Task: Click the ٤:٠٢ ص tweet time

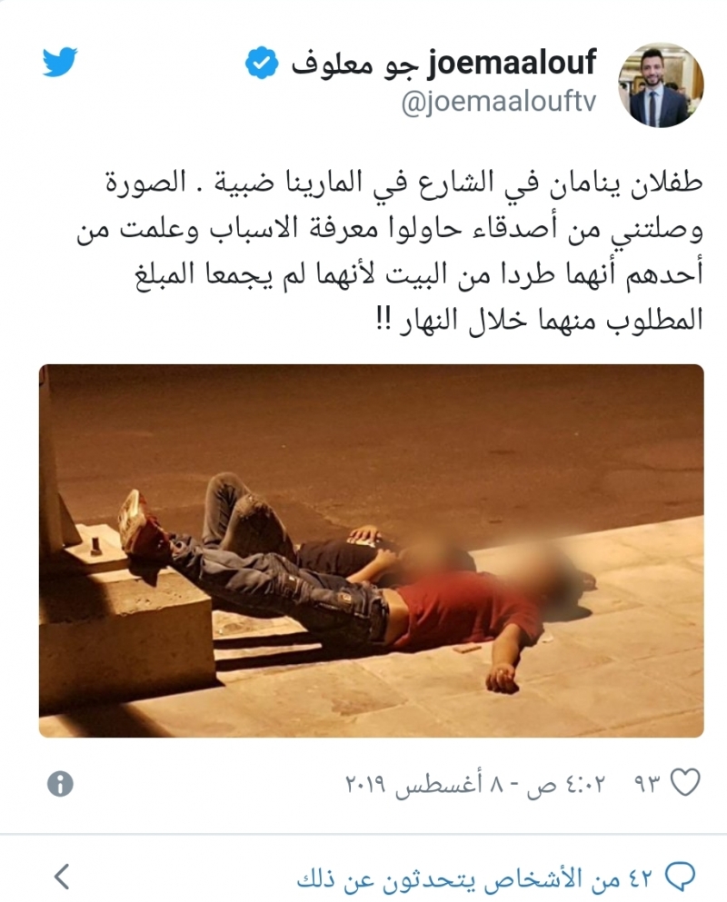Action: (x=565, y=784)
